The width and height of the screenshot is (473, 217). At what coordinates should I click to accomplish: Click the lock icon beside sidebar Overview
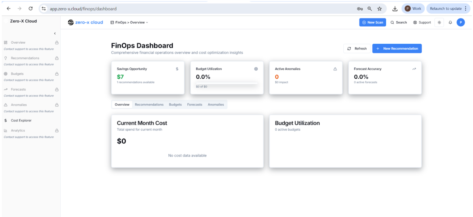pos(57,42)
